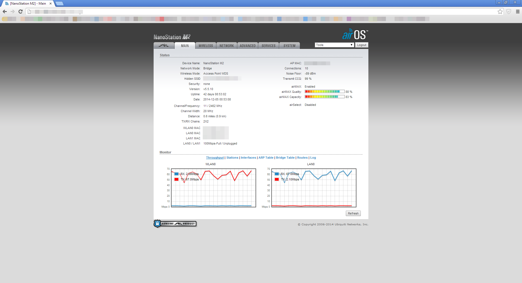Click the Channel Width value 20 MHz
Screen dimensions: 522x283
(208, 111)
